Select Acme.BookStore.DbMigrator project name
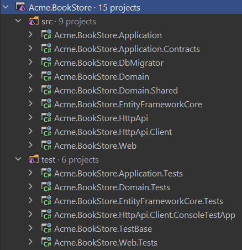 point(109,63)
